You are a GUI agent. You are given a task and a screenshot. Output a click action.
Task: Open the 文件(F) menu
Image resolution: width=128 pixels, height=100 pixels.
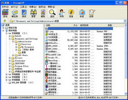pos(5,7)
